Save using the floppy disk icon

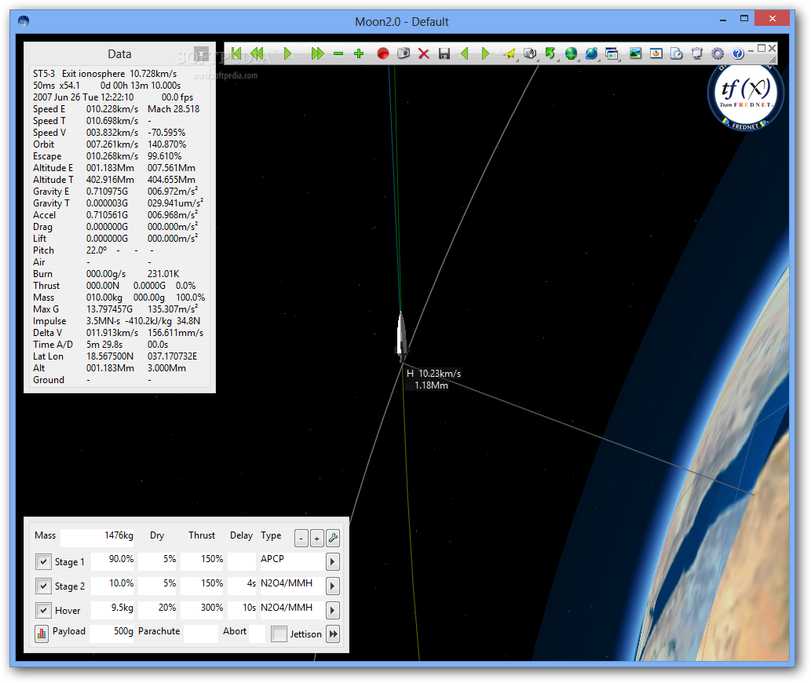pyautogui.click(x=444, y=53)
